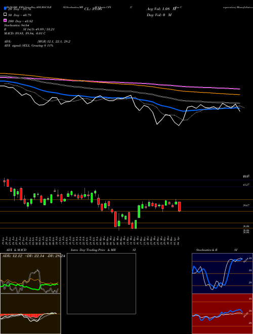Click the 'Day Vol: 0 M' label

(159, 15)
